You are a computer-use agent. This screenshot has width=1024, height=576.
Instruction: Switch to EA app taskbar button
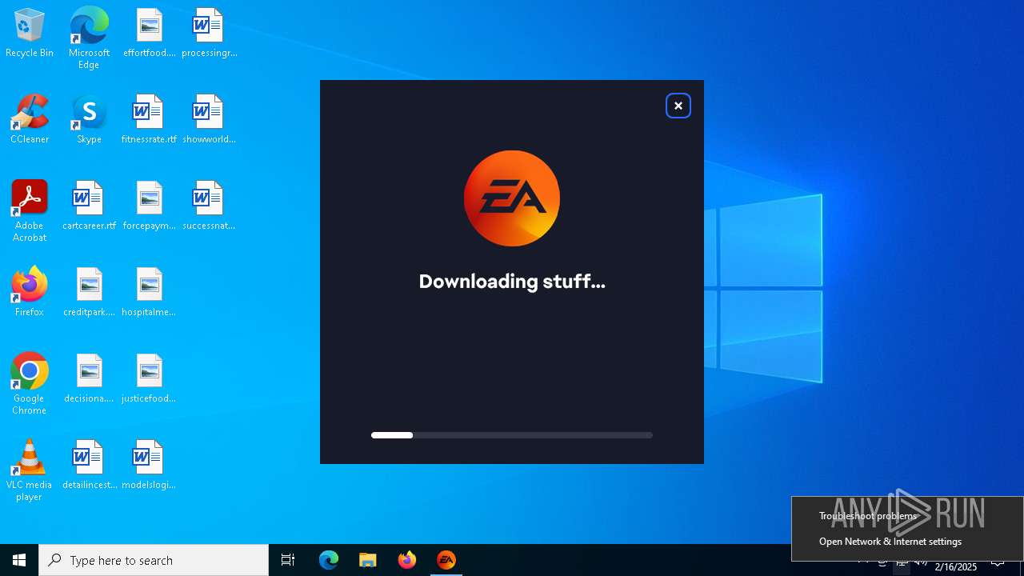click(x=446, y=560)
